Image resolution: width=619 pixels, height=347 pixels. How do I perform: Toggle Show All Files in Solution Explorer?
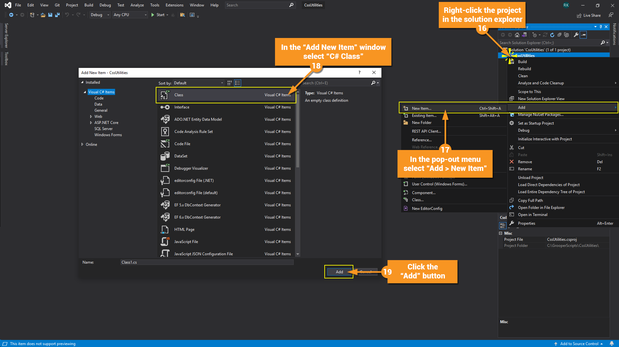(x=566, y=35)
